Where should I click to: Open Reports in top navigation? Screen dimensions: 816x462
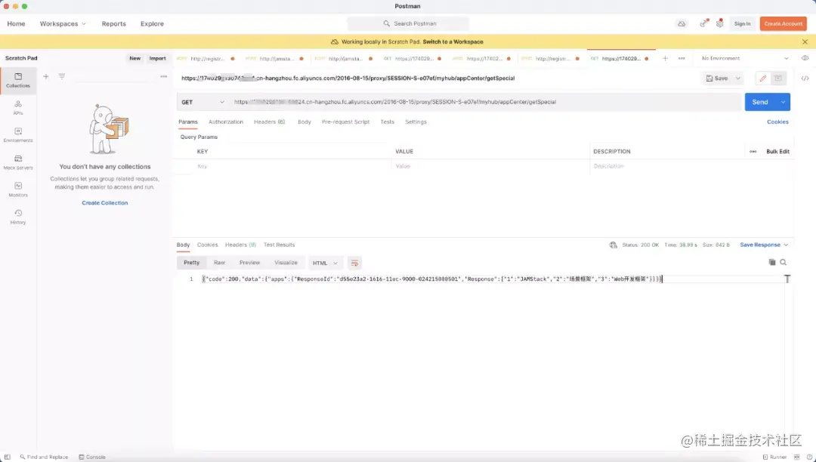pos(113,24)
